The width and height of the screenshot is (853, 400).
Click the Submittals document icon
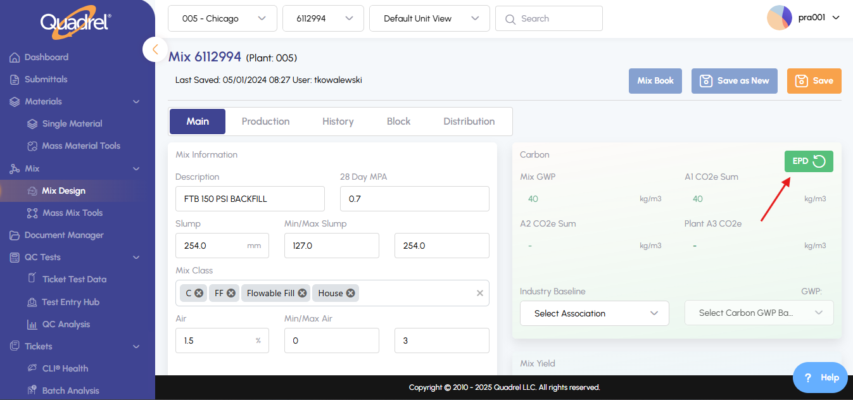[15, 80]
